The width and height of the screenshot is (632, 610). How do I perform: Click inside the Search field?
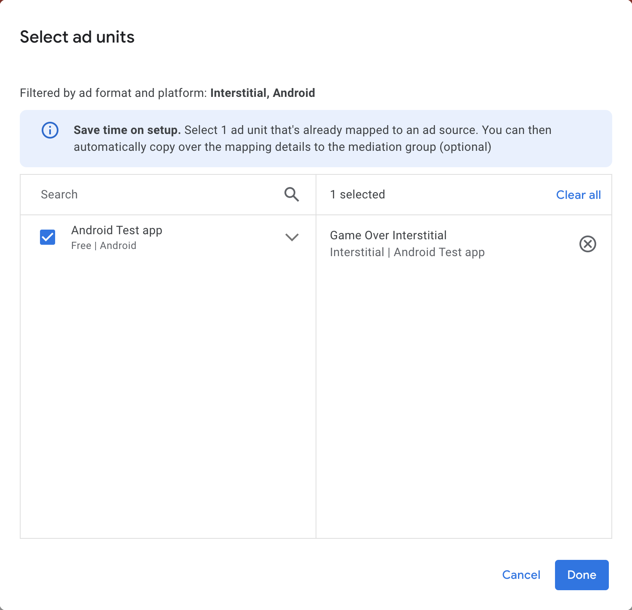point(126,195)
